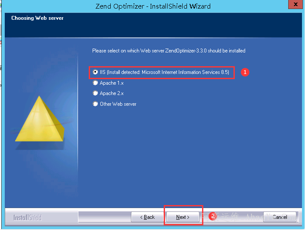Click the red circle marker numbered 2
305x230 pixels.
pos(212,216)
